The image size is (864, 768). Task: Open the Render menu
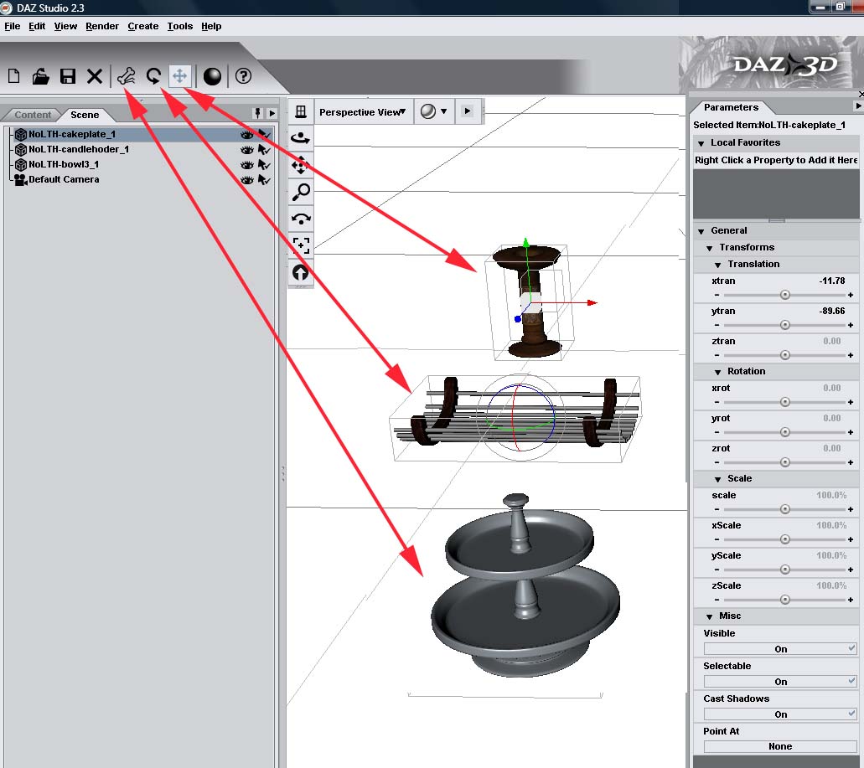click(x=102, y=27)
